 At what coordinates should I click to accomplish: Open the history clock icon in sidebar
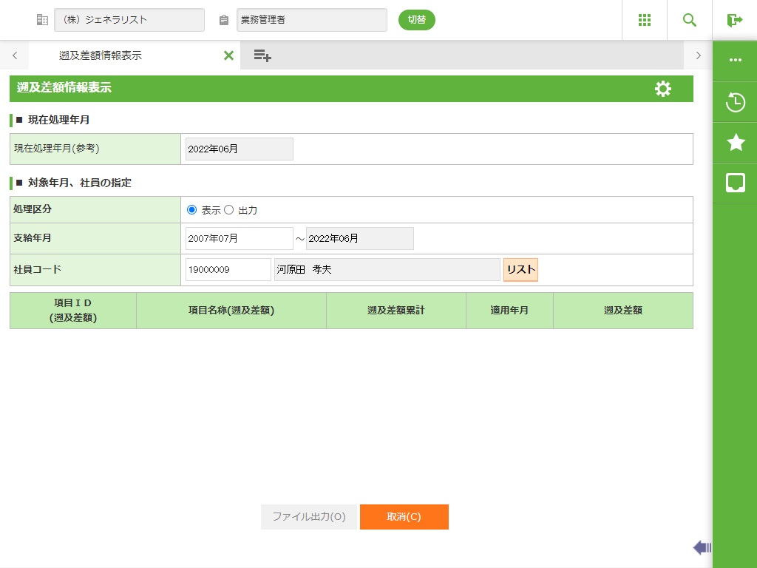click(x=736, y=102)
